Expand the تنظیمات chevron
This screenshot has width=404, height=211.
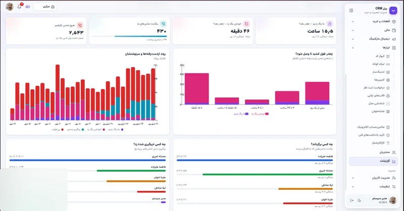tap(352, 187)
